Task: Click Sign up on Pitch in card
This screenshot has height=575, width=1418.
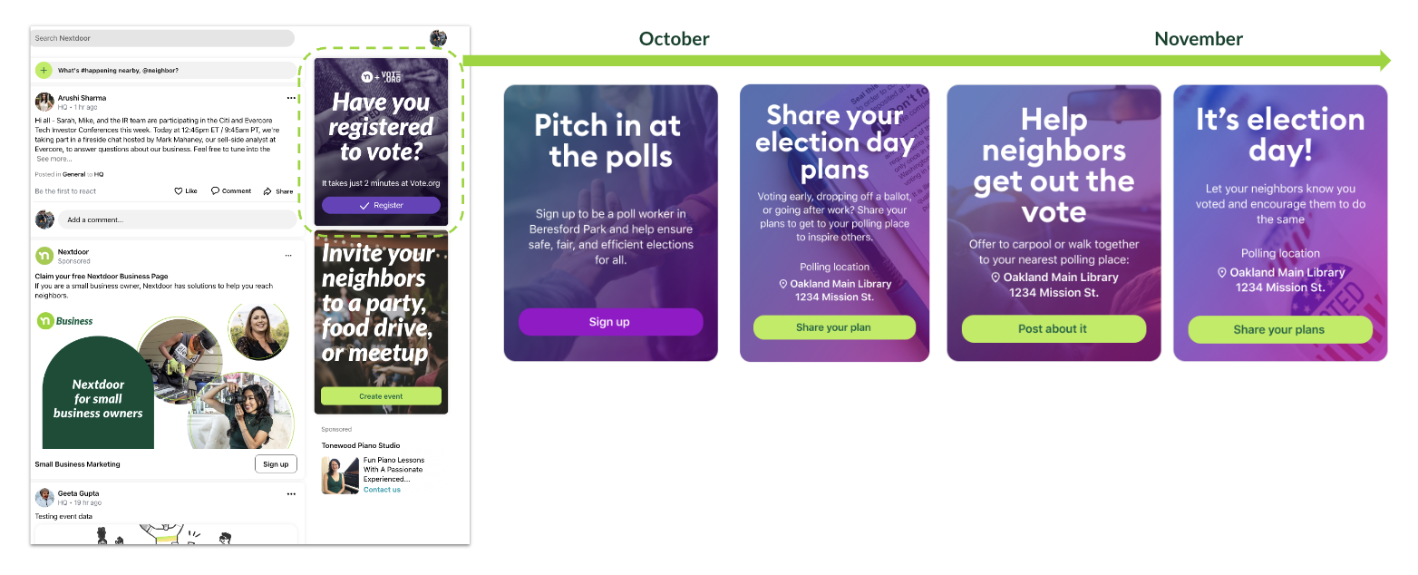Action: pos(610,322)
